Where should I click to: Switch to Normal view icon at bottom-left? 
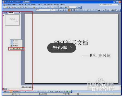click(3, 89)
